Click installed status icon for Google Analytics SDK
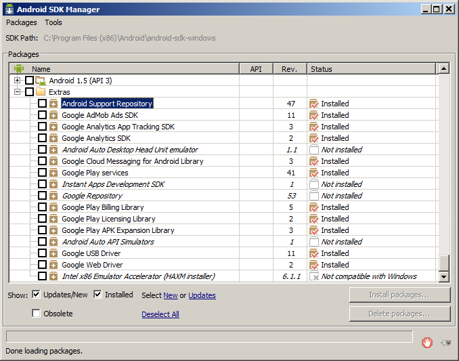This screenshot has width=459, height=361. click(314, 138)
